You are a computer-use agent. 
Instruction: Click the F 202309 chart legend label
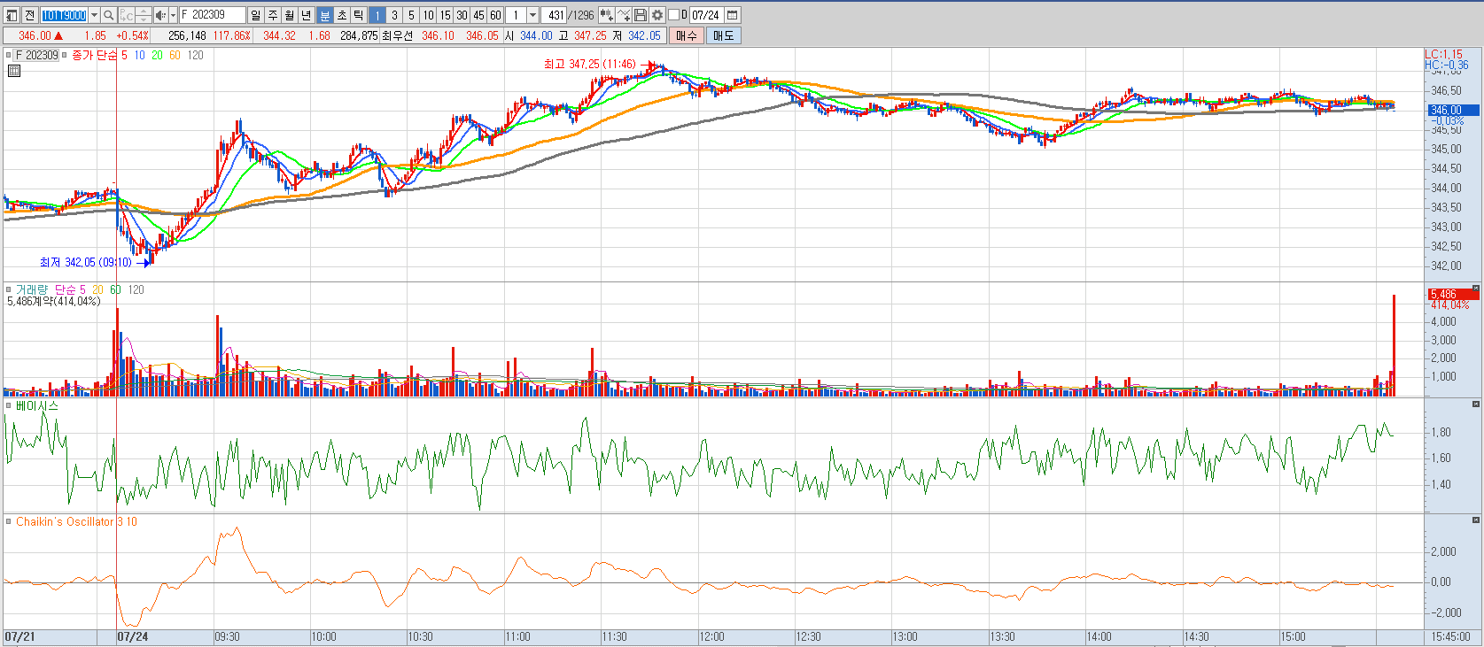point(36,55)
